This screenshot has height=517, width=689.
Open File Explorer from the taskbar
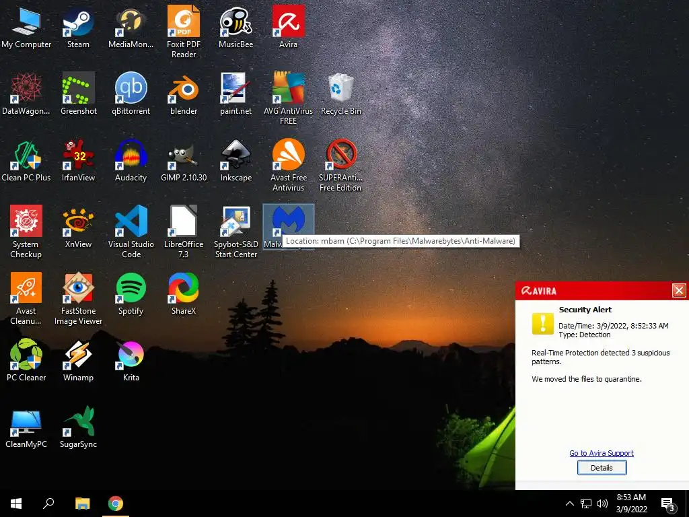83,504
